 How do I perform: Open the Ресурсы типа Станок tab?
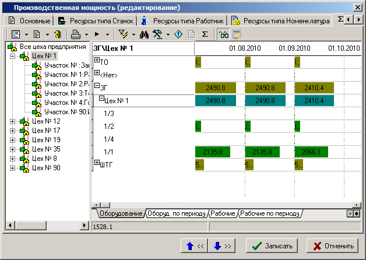[x=96, y=21]
